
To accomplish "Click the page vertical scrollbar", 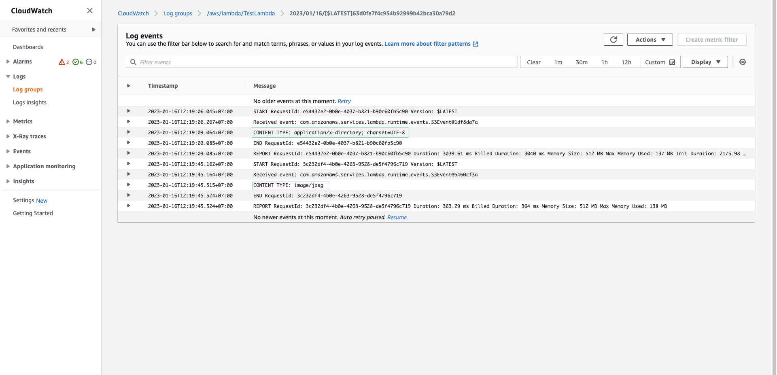I will pos(774,187).
